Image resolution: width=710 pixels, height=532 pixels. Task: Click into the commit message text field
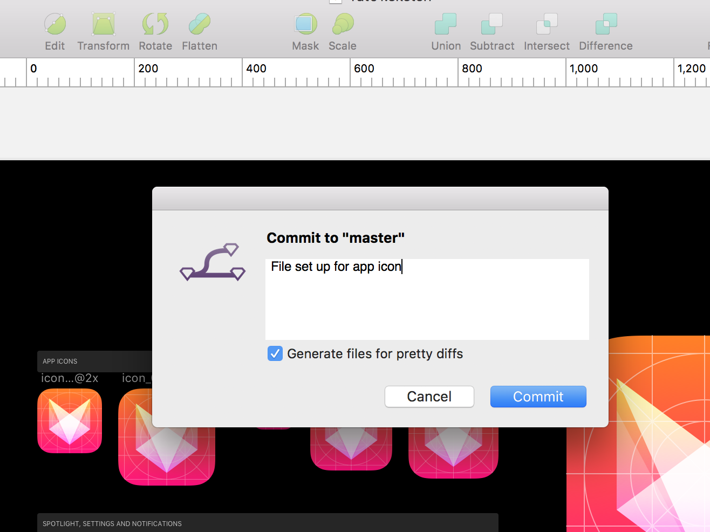tap(427, 299)
